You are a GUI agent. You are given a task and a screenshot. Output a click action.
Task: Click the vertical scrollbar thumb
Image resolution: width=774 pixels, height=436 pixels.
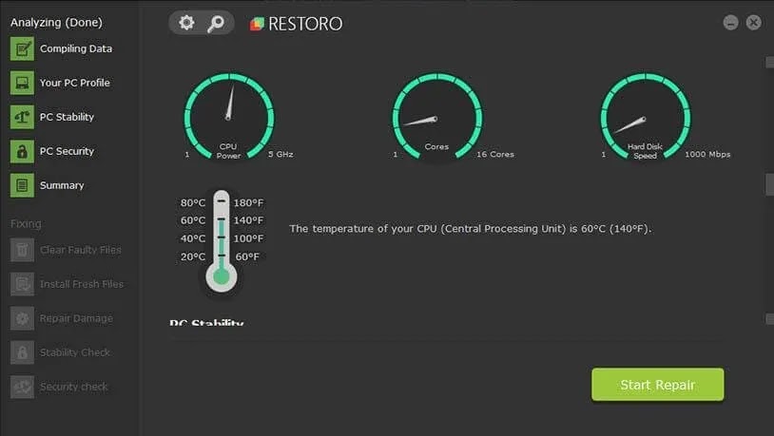(769, 184)
